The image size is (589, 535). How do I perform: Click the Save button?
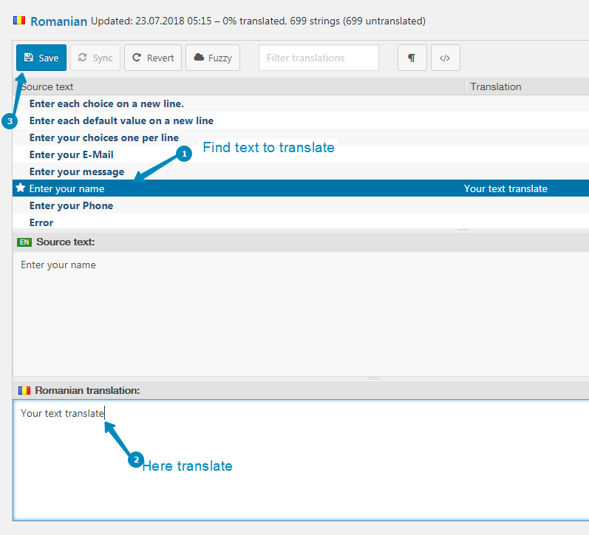(x=41, y=58)
